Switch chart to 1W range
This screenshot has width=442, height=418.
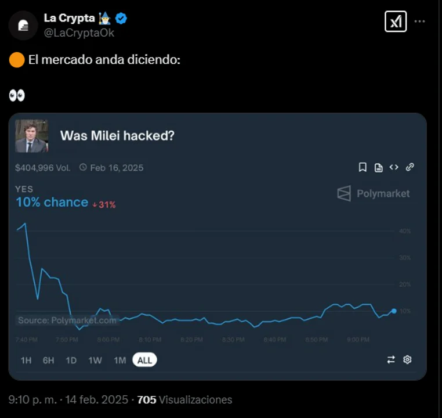(x=95, y=361)
